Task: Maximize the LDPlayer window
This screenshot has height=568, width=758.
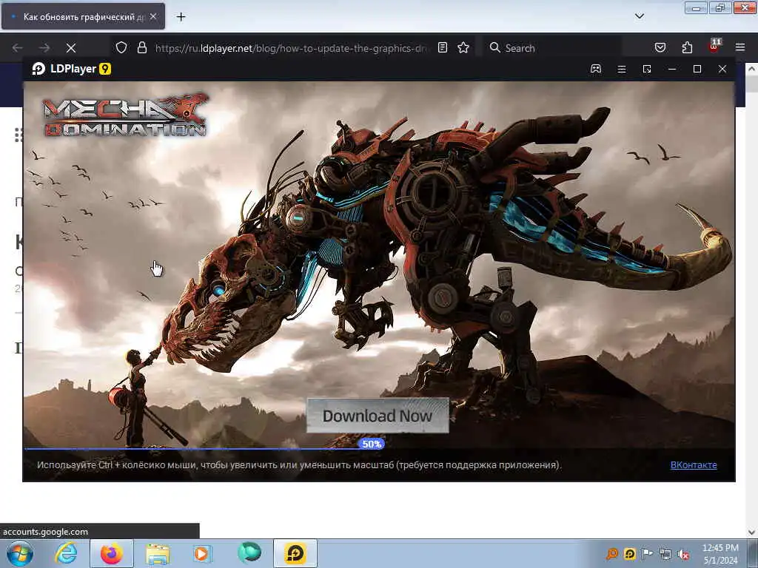Action: tap(697, 69)
